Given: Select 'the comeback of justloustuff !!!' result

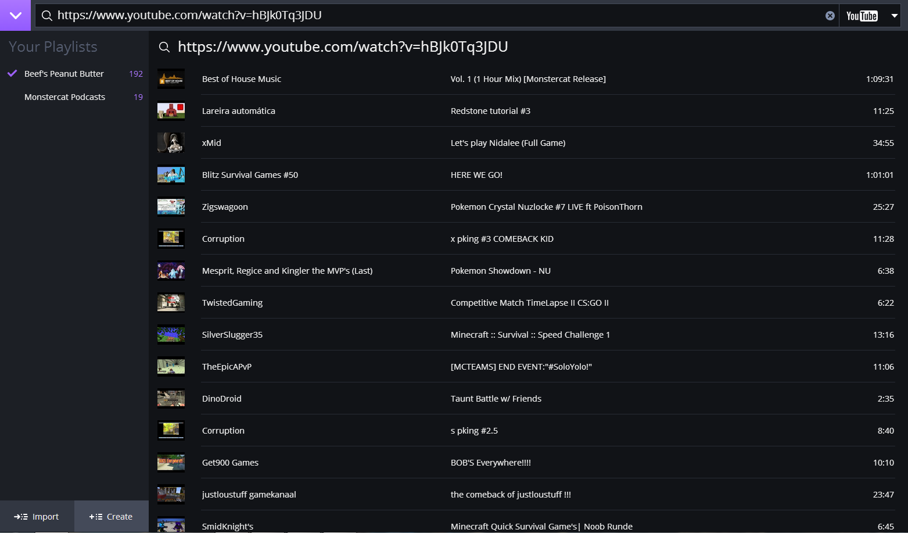Looking at the screenshot, I should (x=511, y=495).
